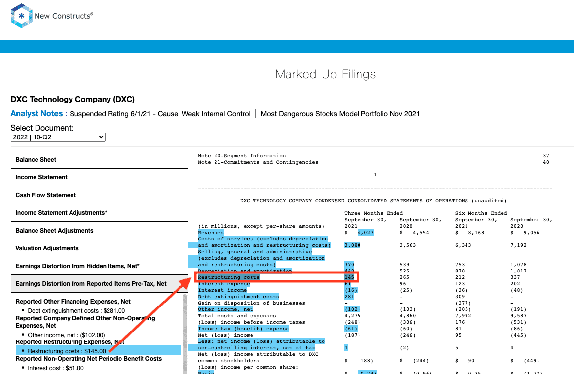Open Earnings Distortion from Hidden Items tab

pyautogui.click(x=100, y=266)
